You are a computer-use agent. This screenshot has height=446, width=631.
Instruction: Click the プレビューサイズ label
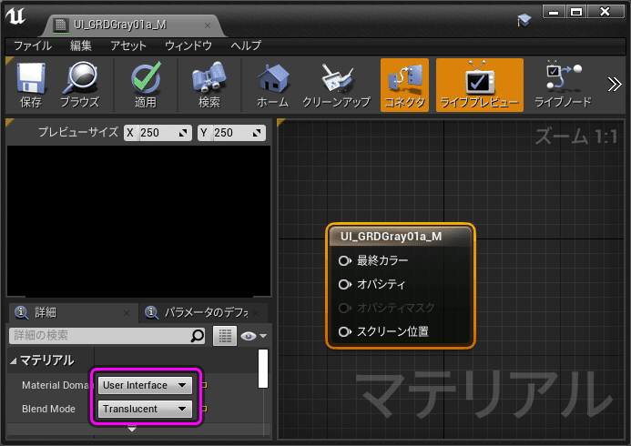point(78,132)
